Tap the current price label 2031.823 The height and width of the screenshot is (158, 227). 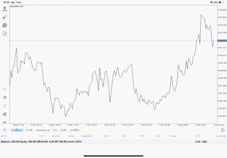[x=222, y=41]
